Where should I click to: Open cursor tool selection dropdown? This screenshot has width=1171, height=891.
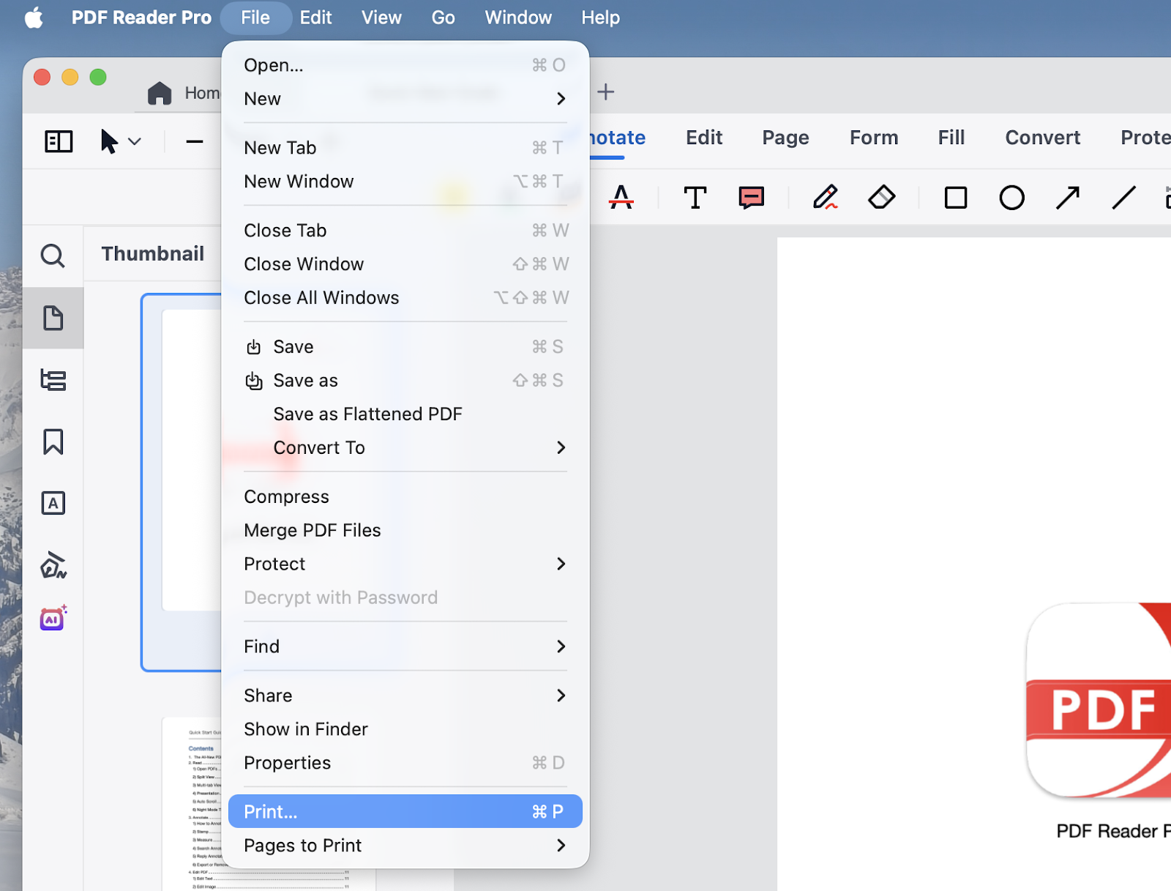point(135,141)
